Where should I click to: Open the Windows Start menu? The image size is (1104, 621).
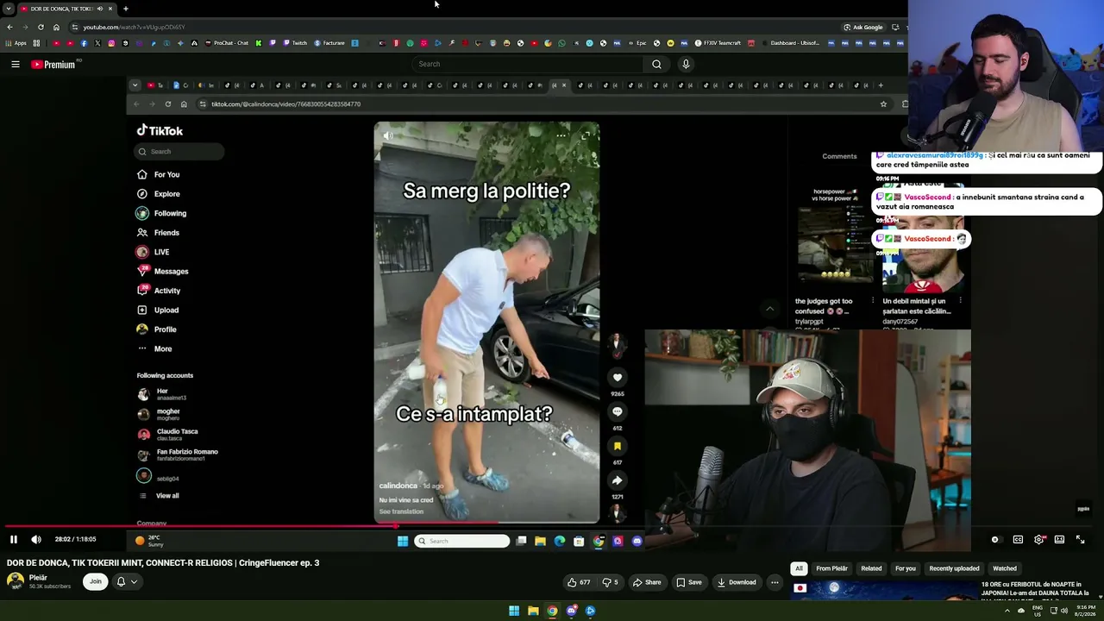pyautogui.click(x=514, y=611)
